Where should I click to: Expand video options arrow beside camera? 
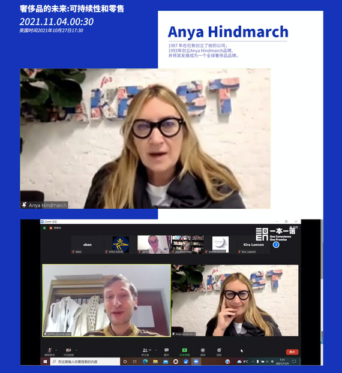(x=76, y=350)
